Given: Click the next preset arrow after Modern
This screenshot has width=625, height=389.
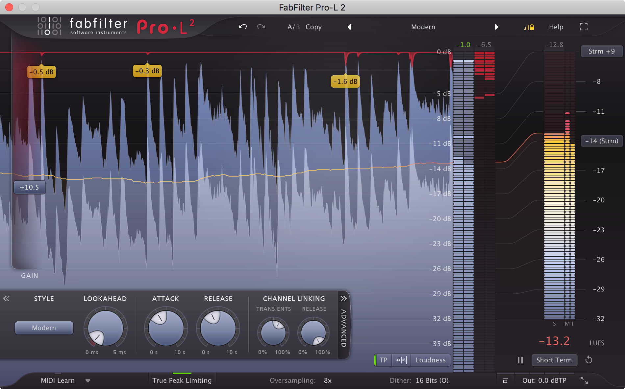Looking at the screenshot, I should coord(497,27).
